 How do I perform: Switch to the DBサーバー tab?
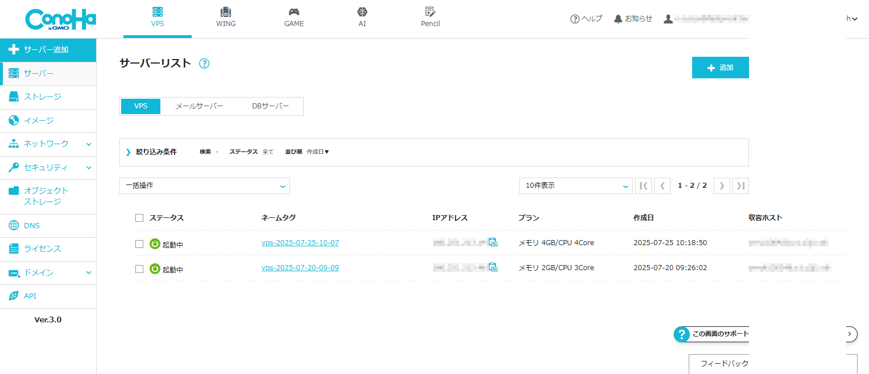click(270, 106)
